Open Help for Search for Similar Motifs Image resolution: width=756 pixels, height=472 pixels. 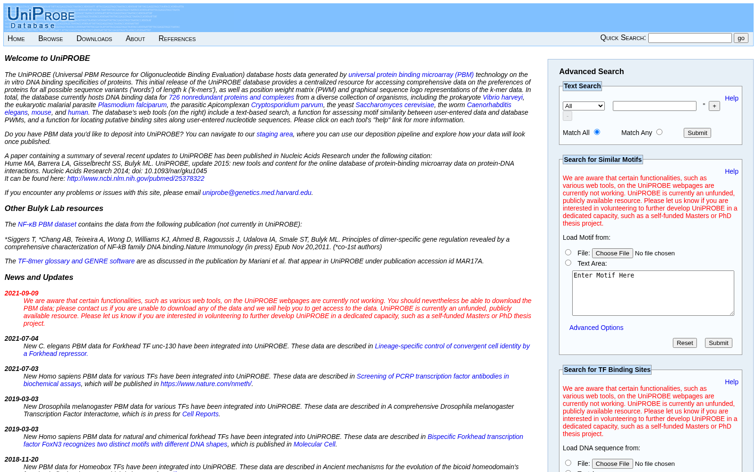pos(731,171)
